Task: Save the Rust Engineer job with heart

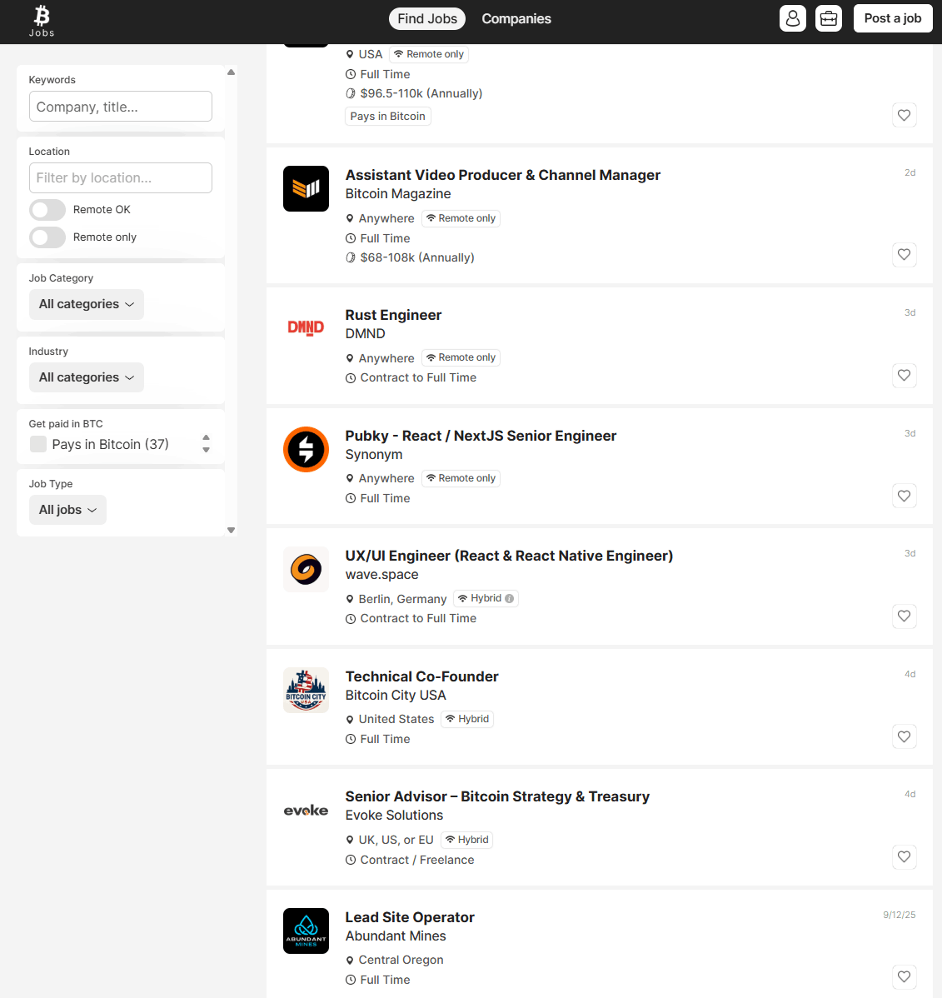Action: [x=904, y=375]
